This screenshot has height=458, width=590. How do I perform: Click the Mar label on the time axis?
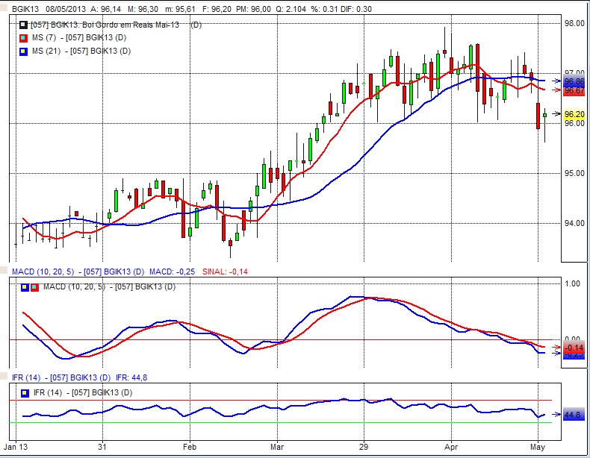[277, 448]
